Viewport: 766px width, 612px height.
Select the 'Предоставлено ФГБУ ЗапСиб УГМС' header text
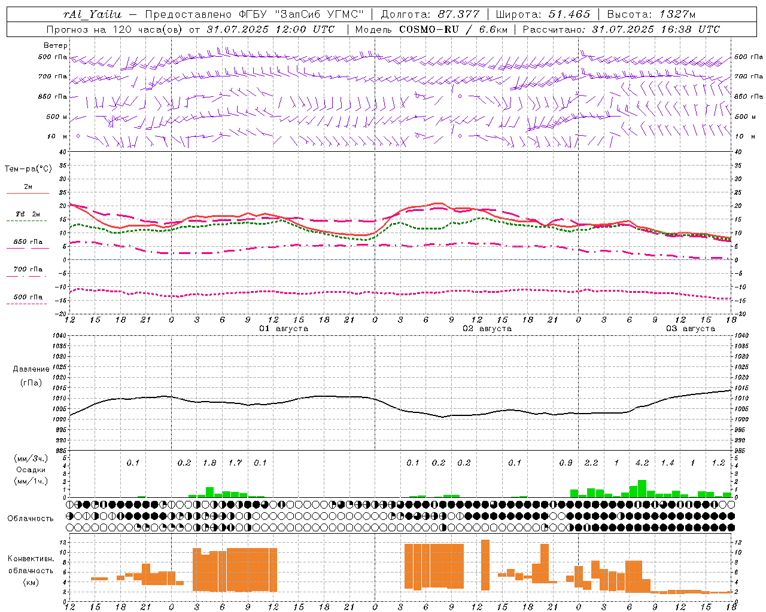255,14
